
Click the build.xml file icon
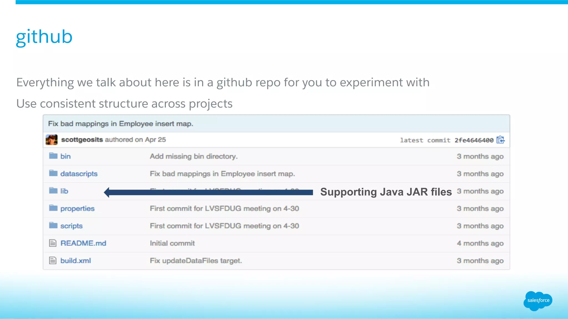click(x=53, y=261)
